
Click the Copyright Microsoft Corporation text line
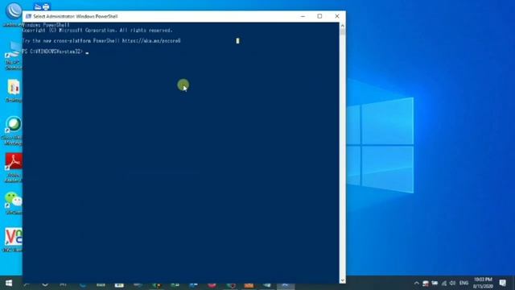point(97,31)
